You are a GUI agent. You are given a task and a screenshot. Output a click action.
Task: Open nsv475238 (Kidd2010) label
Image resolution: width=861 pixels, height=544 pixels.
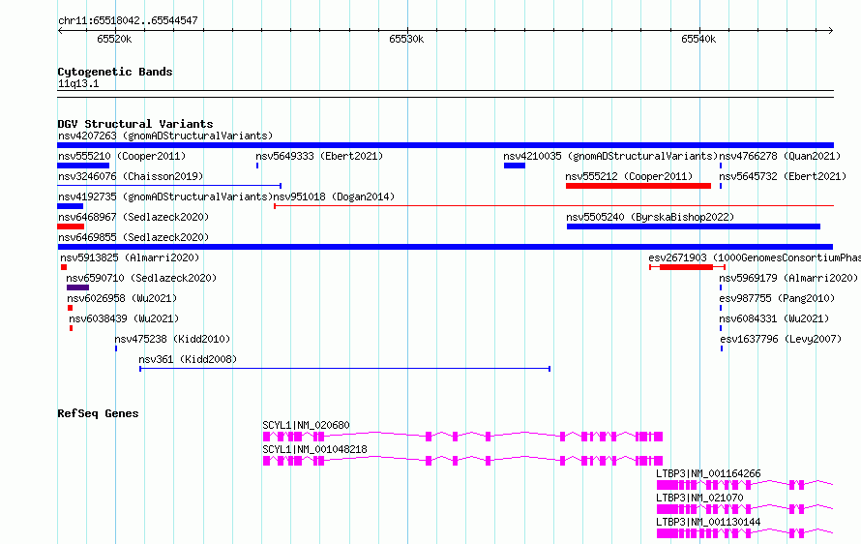(172, 339)
